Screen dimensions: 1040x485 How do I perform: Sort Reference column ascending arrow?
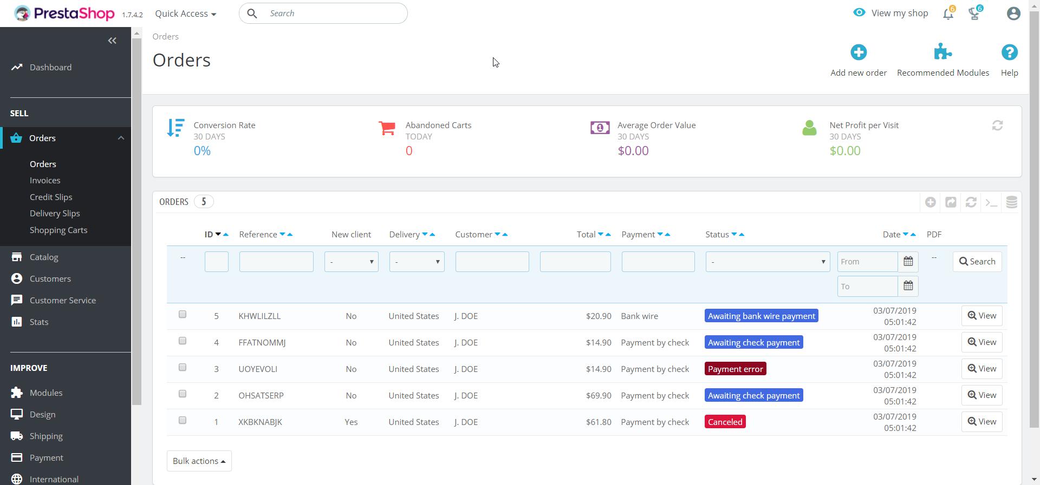290,234
